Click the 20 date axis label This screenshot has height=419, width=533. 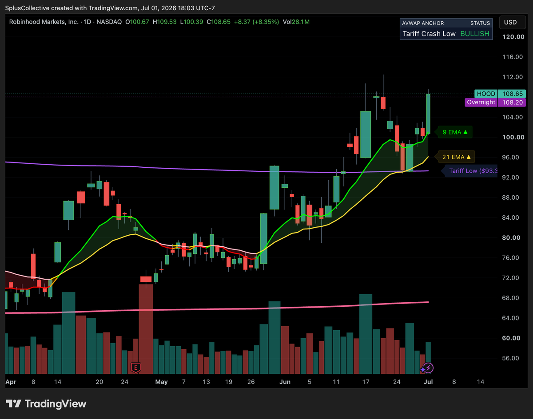click(x=99, y=382)
